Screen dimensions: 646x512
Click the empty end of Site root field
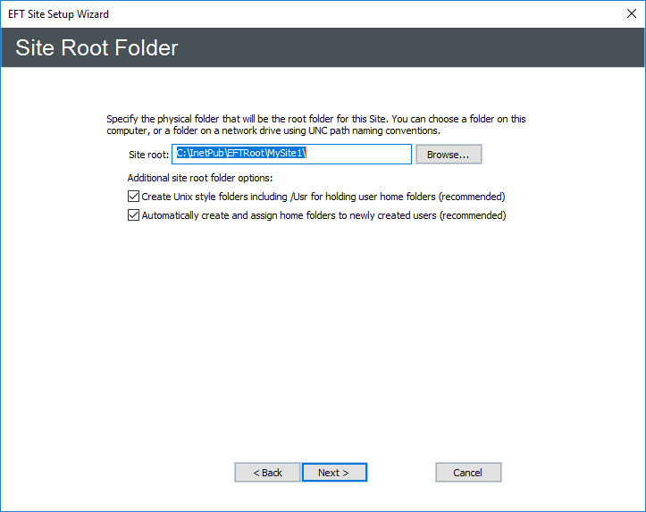click(375, 155)
